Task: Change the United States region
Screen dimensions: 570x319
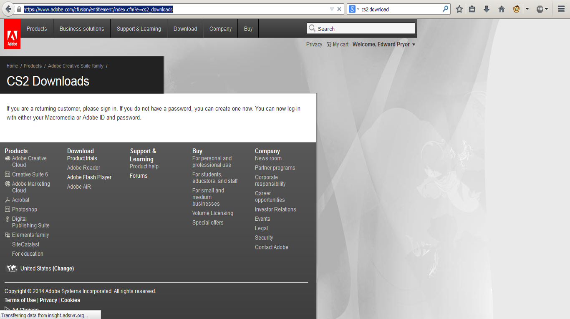Action: click(63, 269)
